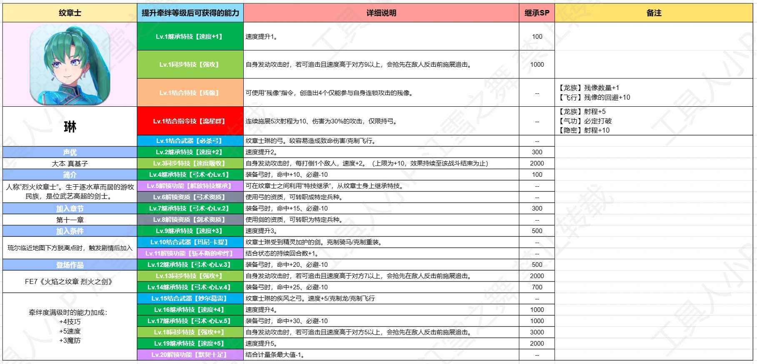The height and width of the screenshot is (364, 757).
Task: Select the 提升牵绊等级后可获得的能力 header
Action: pyautogui.click(x=190, y=13)
